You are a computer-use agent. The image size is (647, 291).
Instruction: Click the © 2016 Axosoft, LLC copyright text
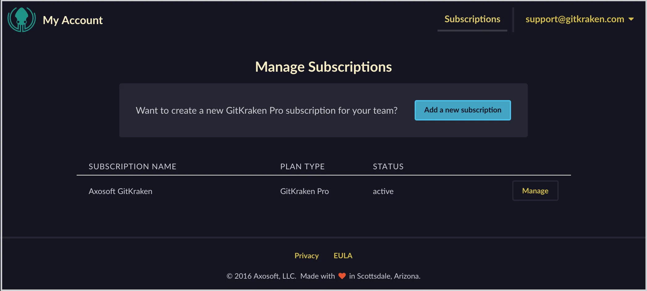[261, 276]
